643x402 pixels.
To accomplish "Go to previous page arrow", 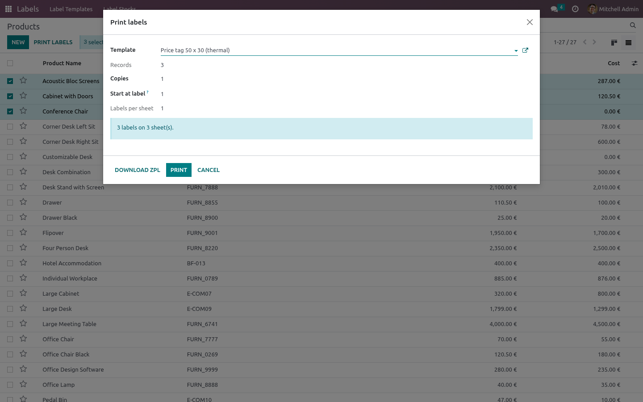I will tap(585, 42).
